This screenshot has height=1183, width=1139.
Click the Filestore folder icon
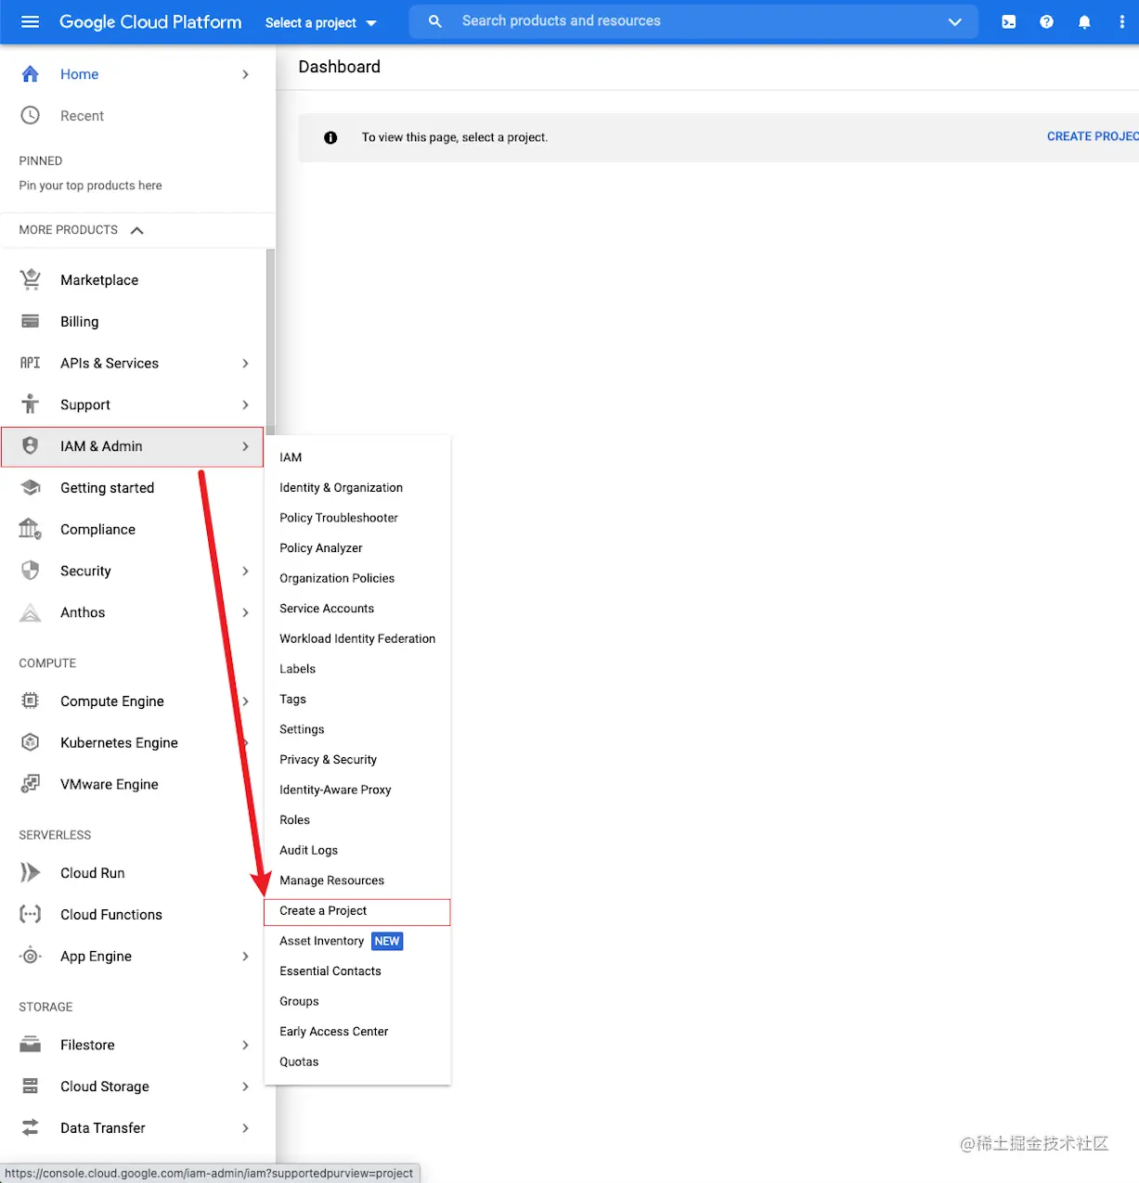[31, 1045]
